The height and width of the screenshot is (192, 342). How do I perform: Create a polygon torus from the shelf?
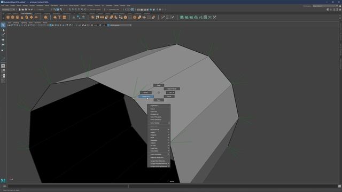click(27, 18)
